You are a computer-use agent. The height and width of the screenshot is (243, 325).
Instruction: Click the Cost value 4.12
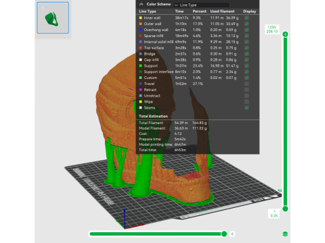178,134
